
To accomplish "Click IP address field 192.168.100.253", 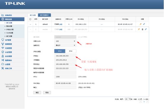I will (x=65, y=56).
